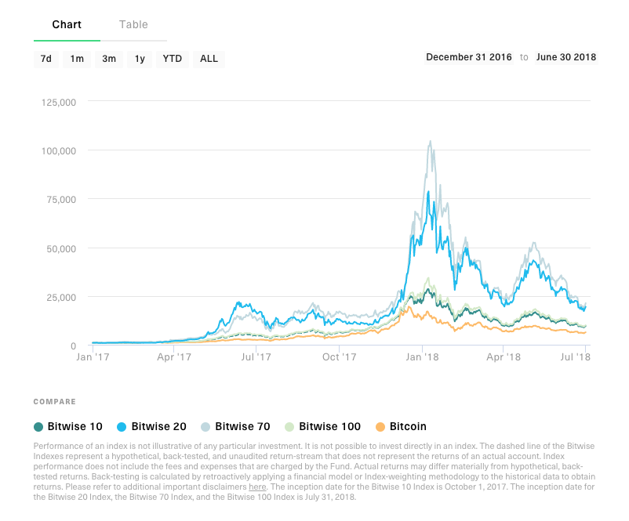Select the YTD range button

click(x=173, y=59)
